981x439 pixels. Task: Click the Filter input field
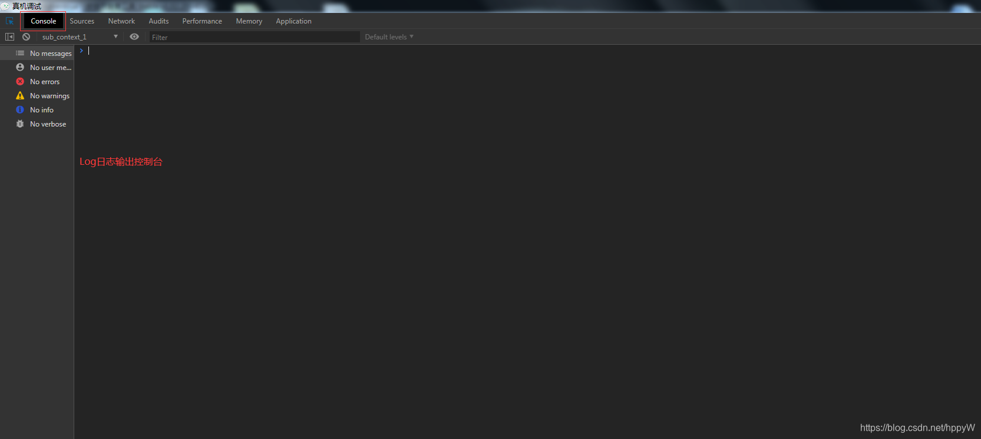254,37
